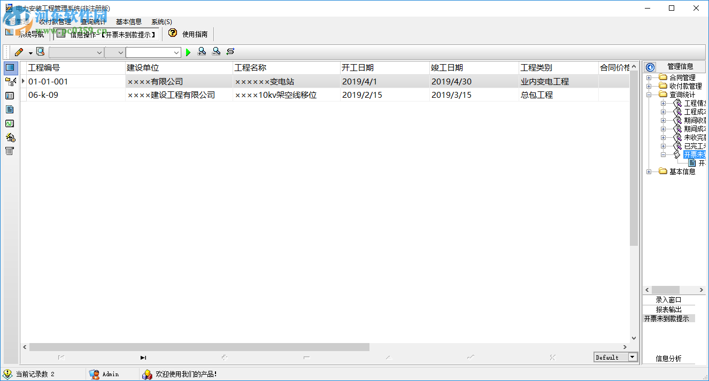This screenshot has height=381, width=709.
Task: Open the Default style dropdown at bottom
Action: point(633,357)
